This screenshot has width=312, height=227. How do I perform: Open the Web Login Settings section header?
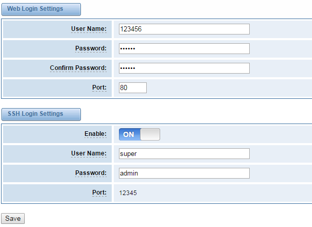(41, 9)
